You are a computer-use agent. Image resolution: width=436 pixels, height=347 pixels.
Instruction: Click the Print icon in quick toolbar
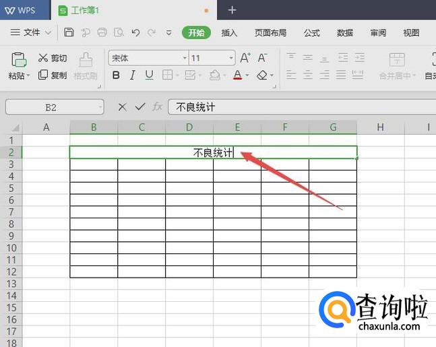(x=102, y=32)
